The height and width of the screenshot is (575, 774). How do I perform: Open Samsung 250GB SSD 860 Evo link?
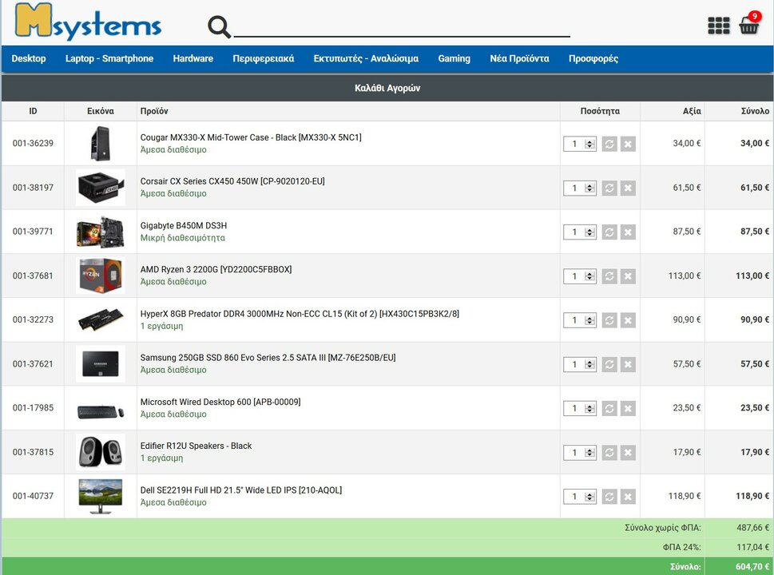tap(268, 357)
